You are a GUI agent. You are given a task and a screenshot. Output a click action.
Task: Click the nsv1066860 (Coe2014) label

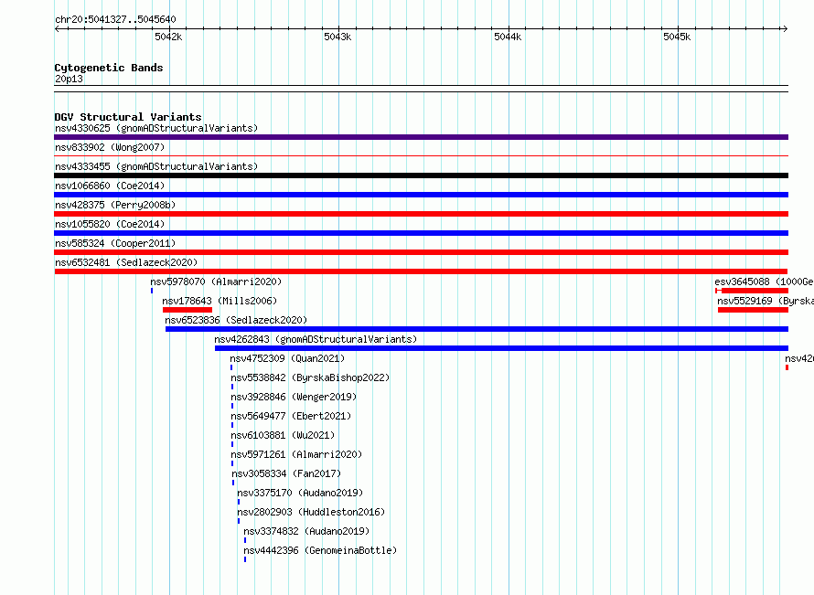pyautogui.click(x=110, y=186)
